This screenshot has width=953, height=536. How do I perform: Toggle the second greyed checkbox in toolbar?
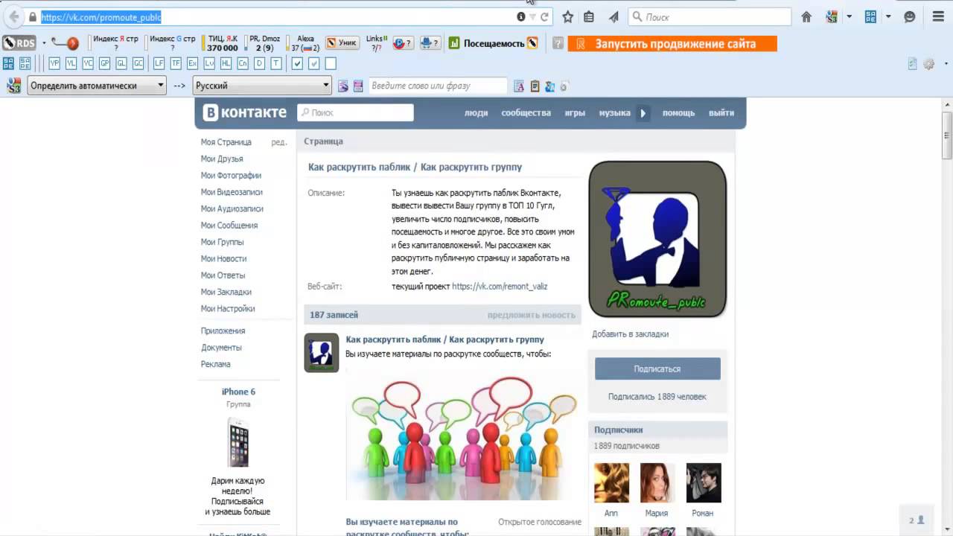(x=314, y=64)
